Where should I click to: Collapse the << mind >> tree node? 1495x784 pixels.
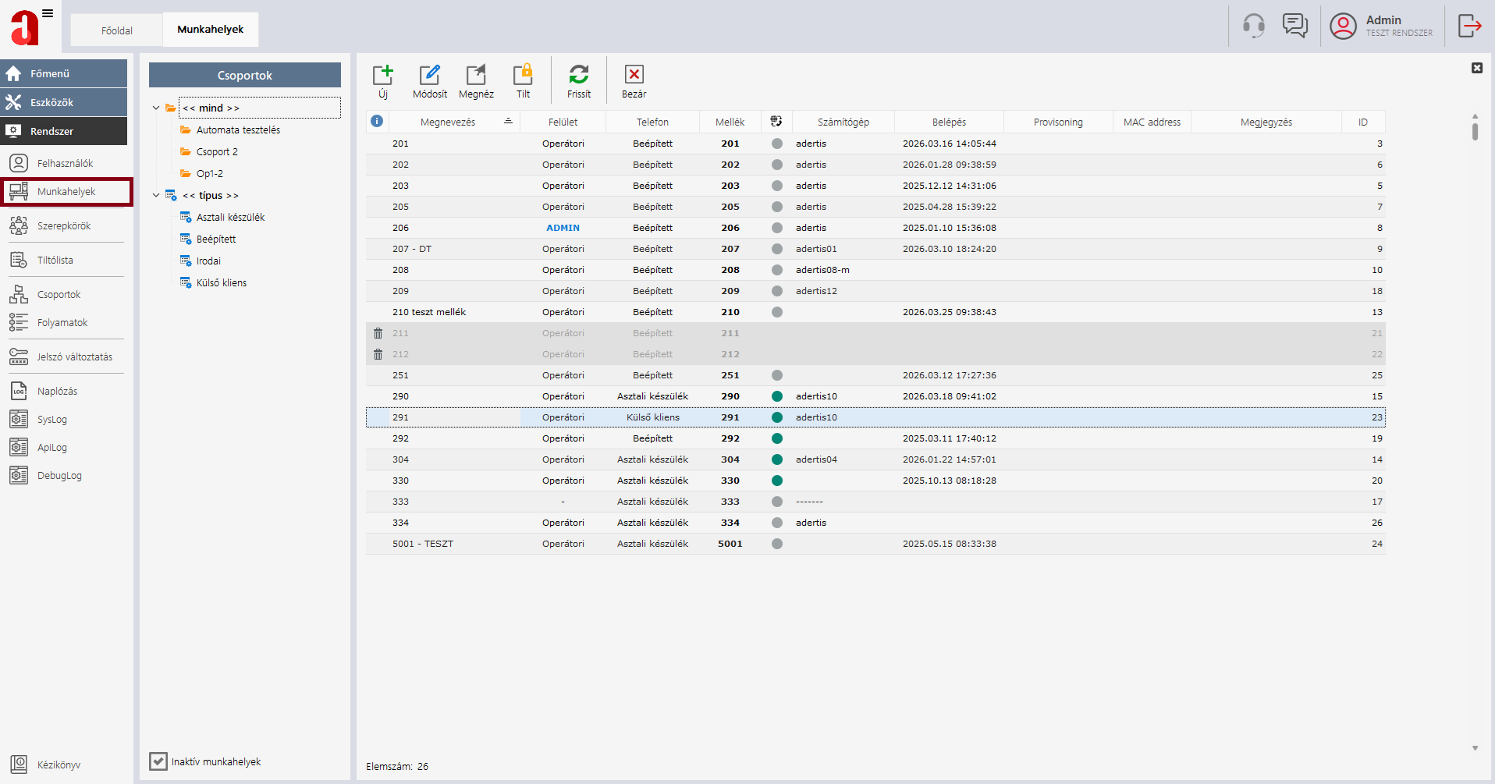(156, 108)
